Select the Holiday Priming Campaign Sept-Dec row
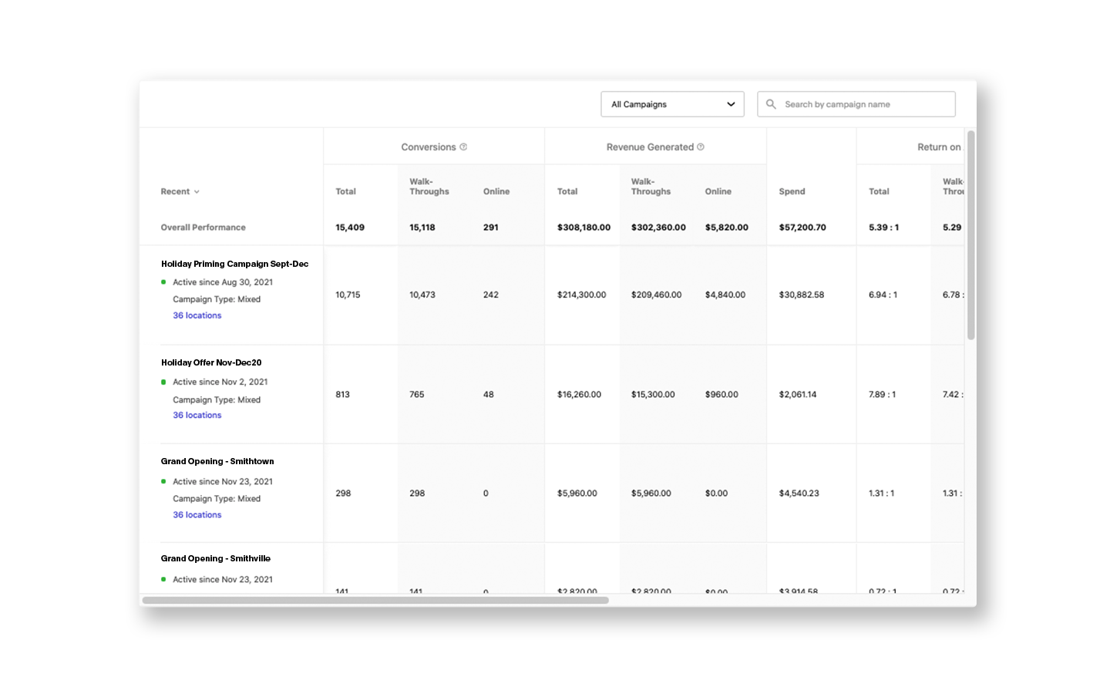This screenshot has width=1110, height=694. [234, 264]
